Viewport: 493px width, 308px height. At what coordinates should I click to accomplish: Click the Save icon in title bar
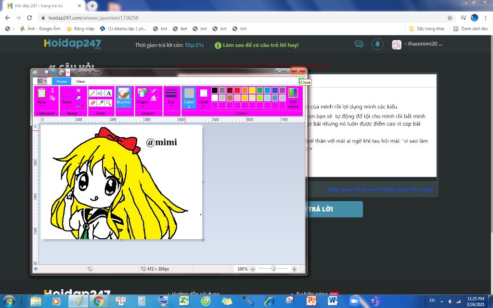[x=46, y=72]
